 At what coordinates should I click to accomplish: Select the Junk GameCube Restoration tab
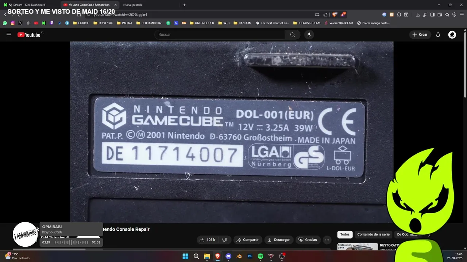click(90, 5)
